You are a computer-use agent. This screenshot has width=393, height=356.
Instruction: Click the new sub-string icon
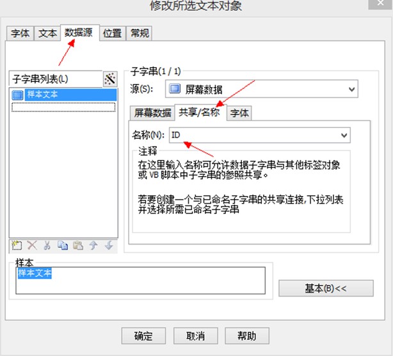click(17, 246)
